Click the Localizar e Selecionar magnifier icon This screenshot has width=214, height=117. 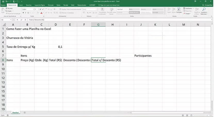coord(204,9)
